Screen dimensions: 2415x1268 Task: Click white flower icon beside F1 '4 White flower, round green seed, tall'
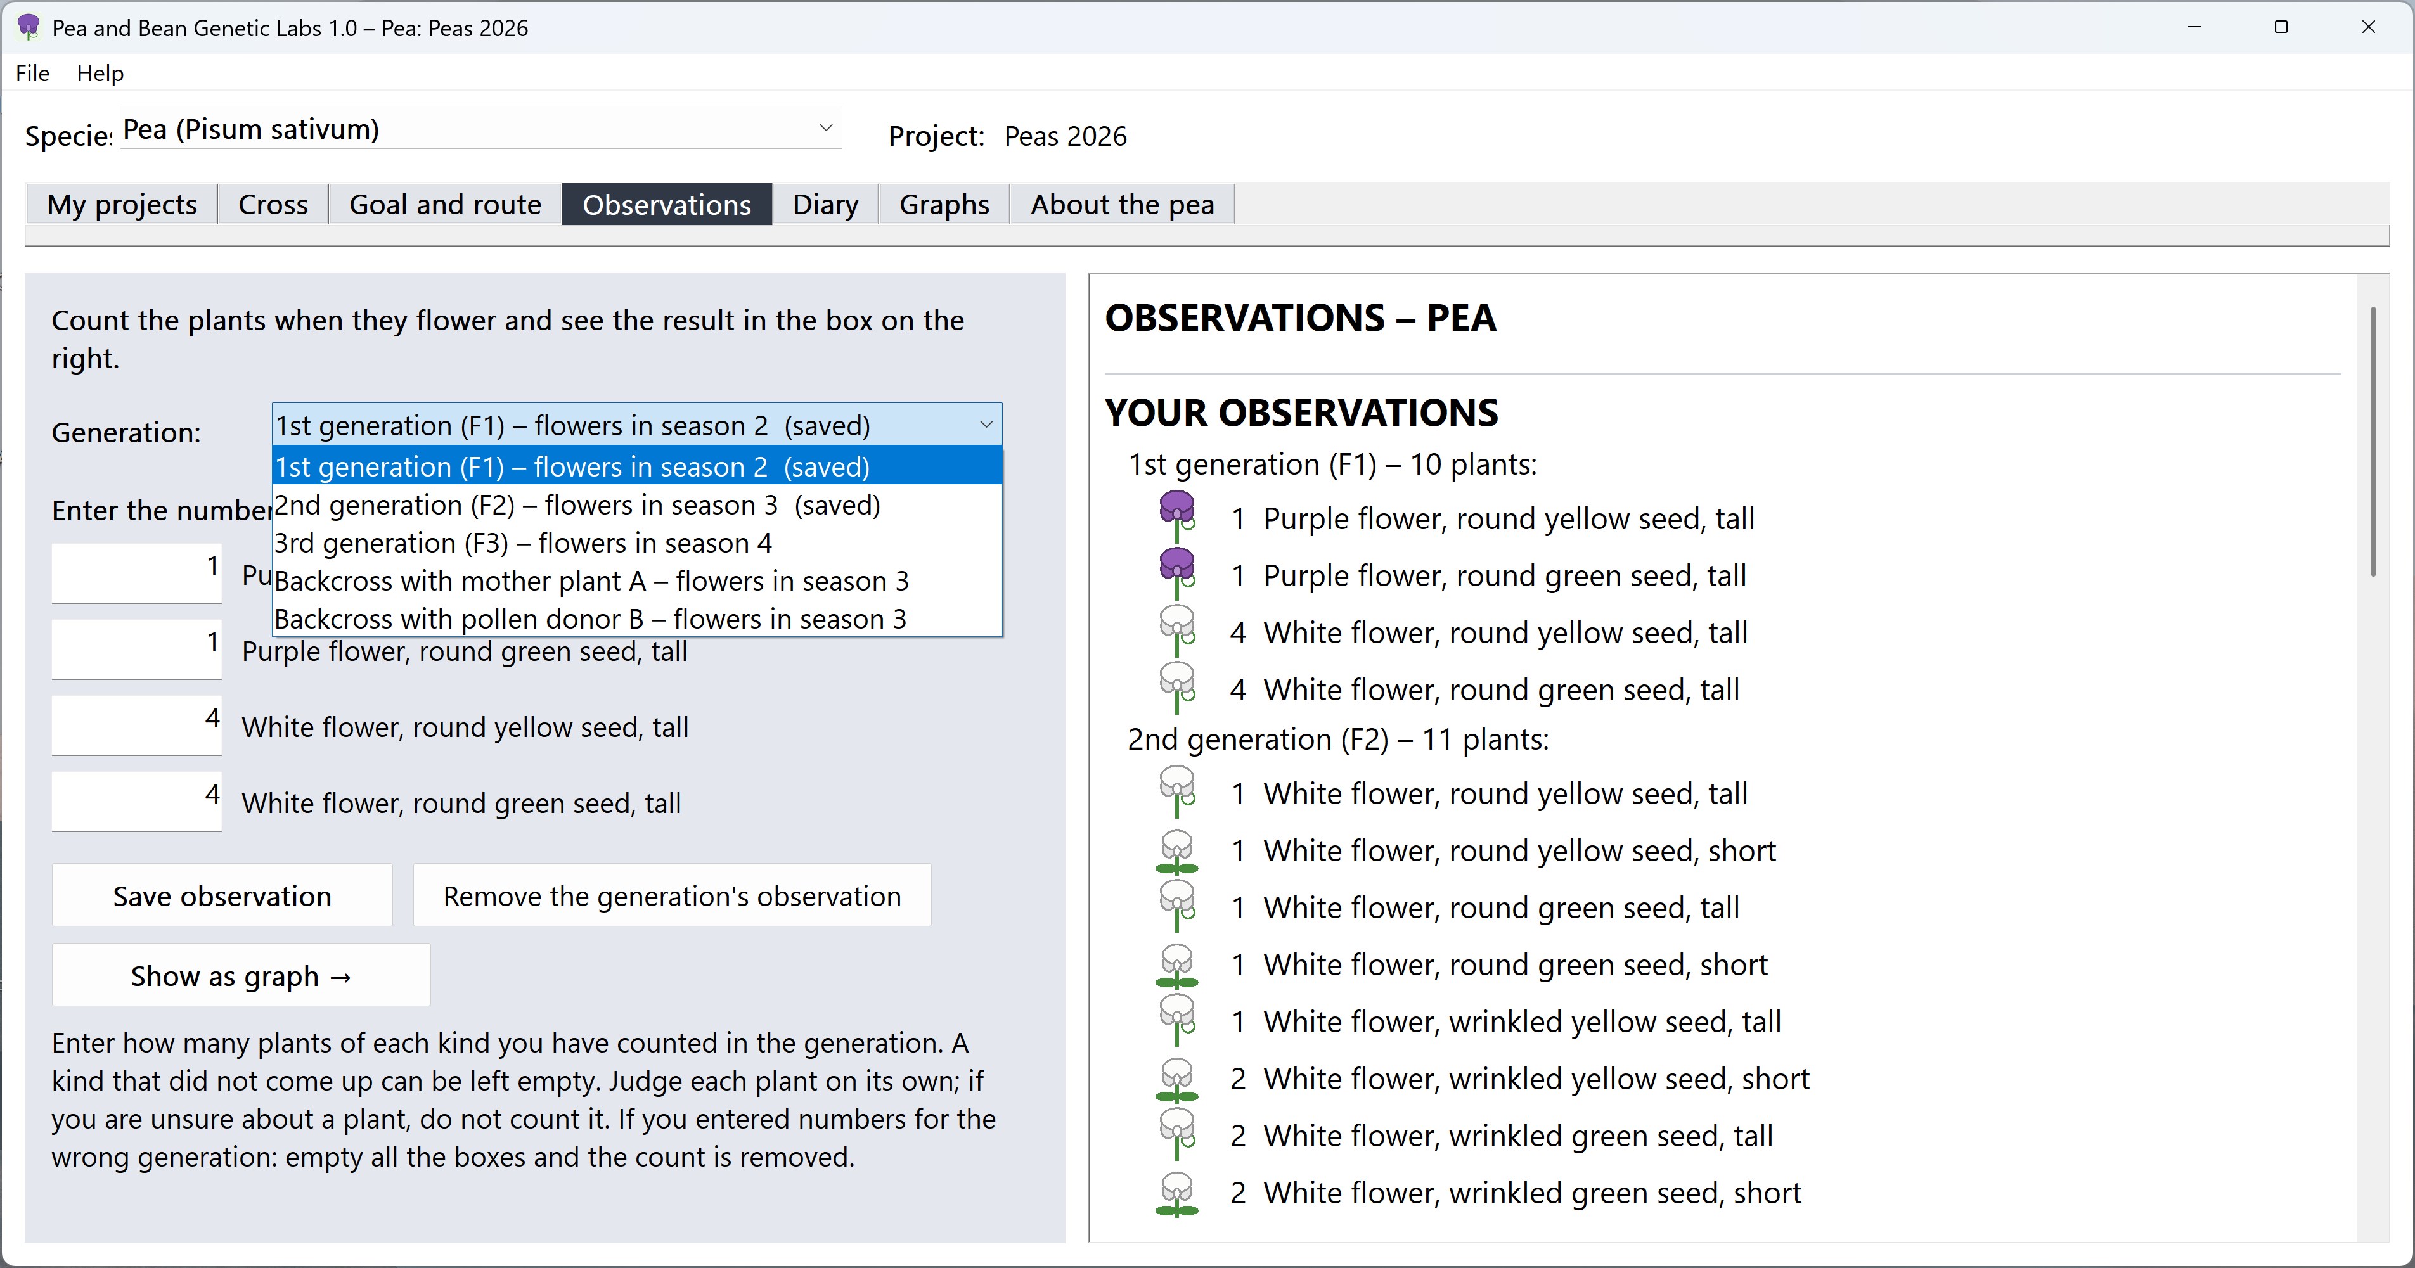tap(1178, 688)
